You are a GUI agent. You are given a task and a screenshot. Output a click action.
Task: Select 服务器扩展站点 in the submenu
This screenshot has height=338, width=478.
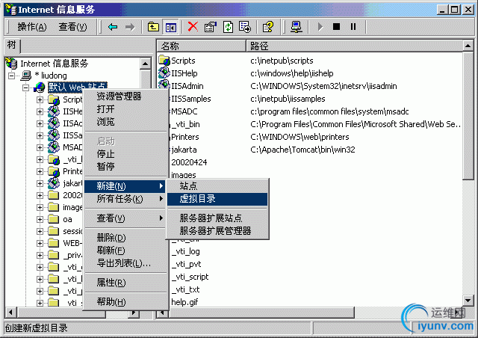(x=217, y=218)
